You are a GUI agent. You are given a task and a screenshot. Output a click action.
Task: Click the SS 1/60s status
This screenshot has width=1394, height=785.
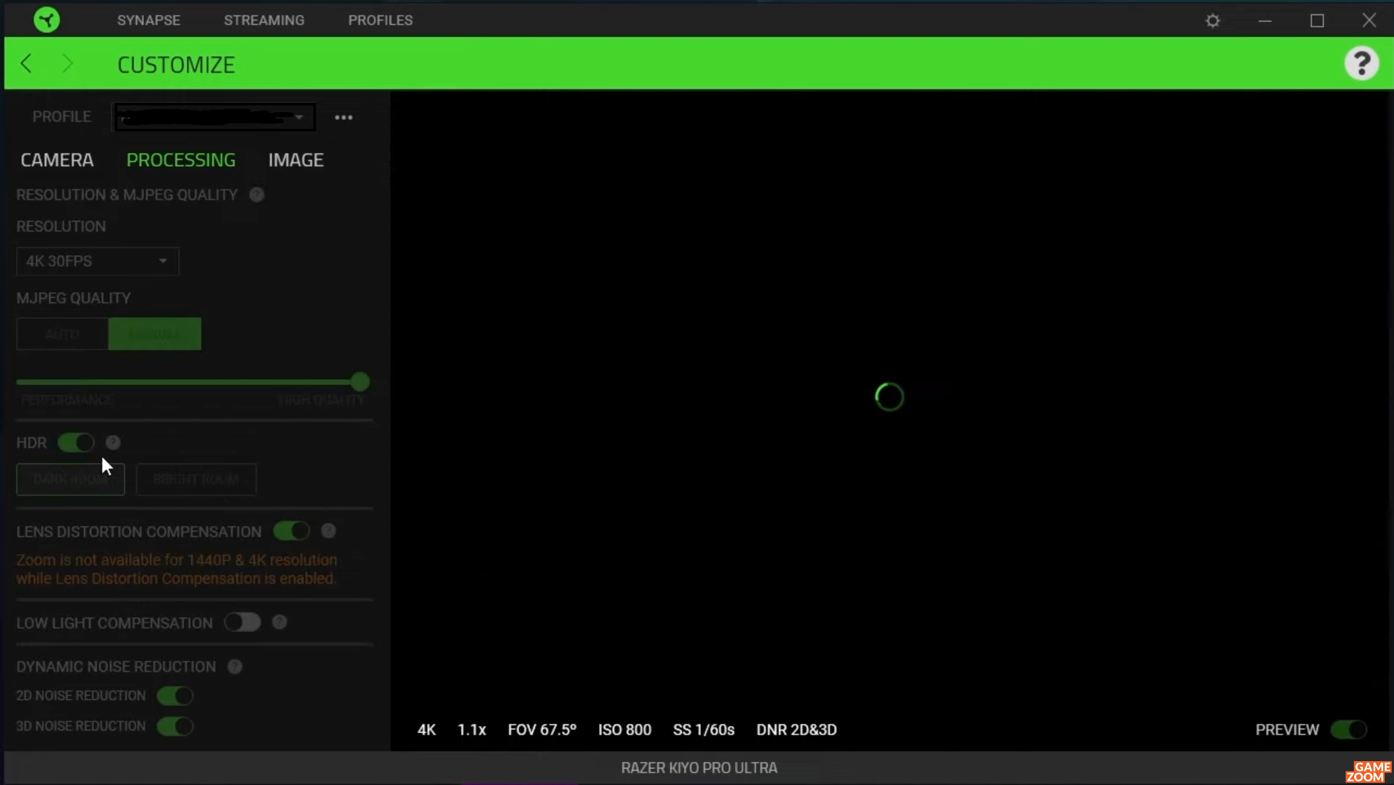tap(703, 730)
